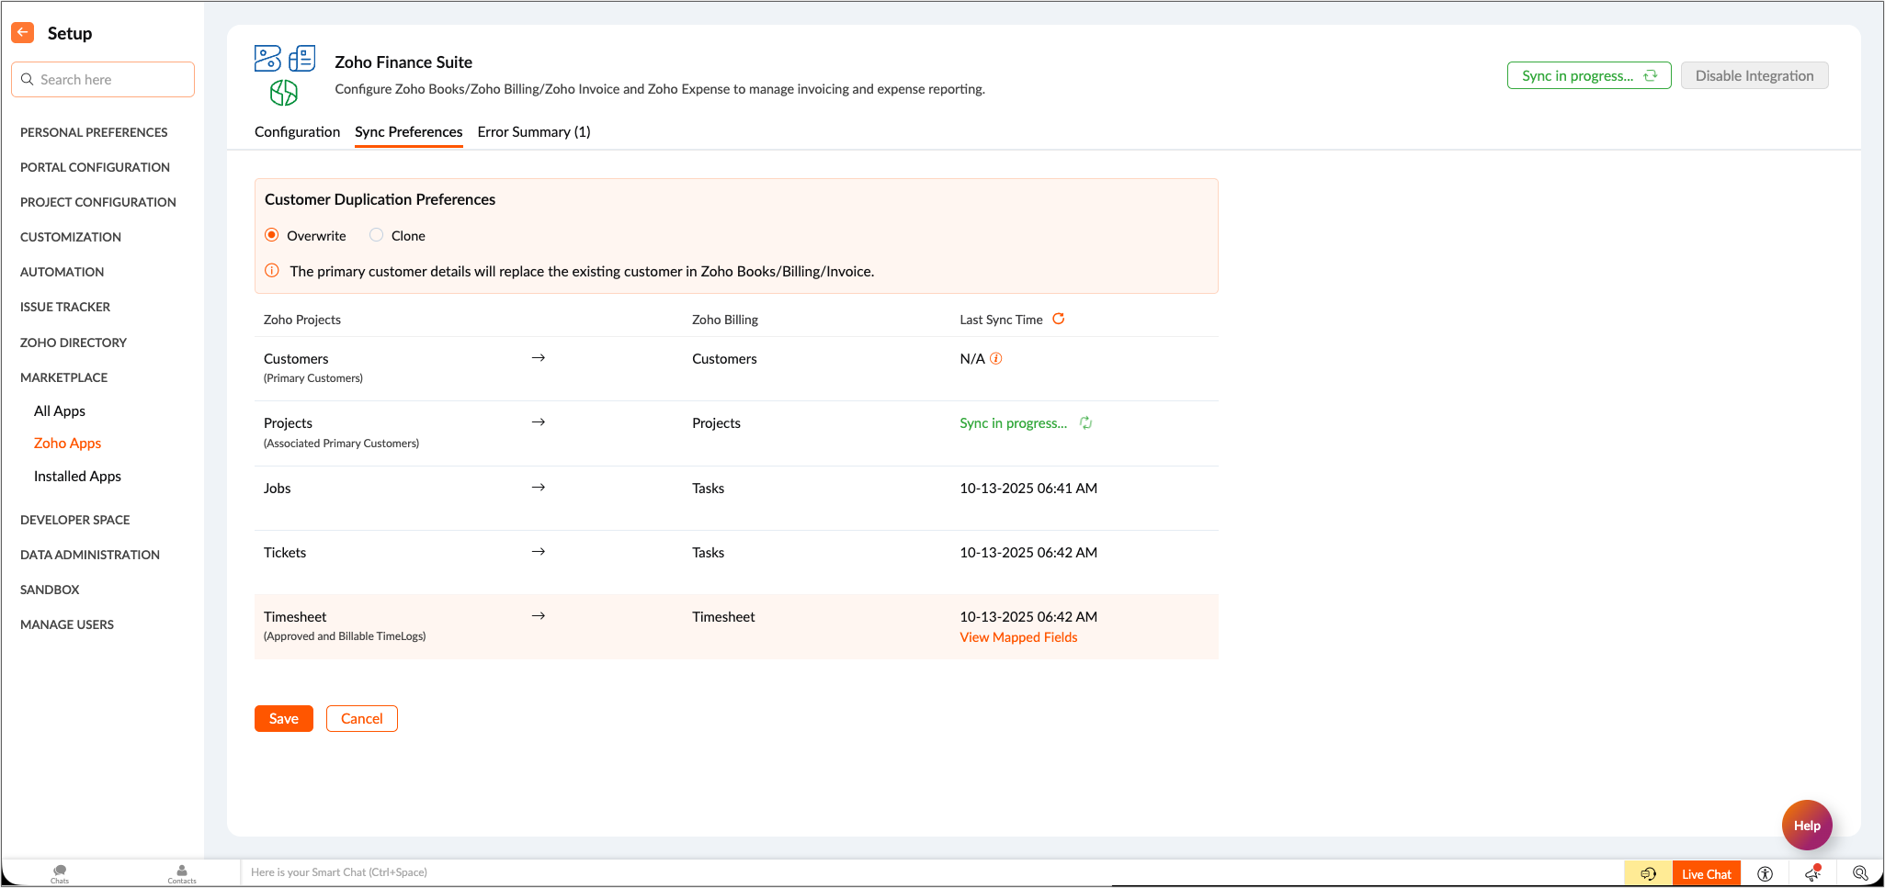Click the info icon next to N/A
This screenshot has height=888, width=1885.
[996, 358]
